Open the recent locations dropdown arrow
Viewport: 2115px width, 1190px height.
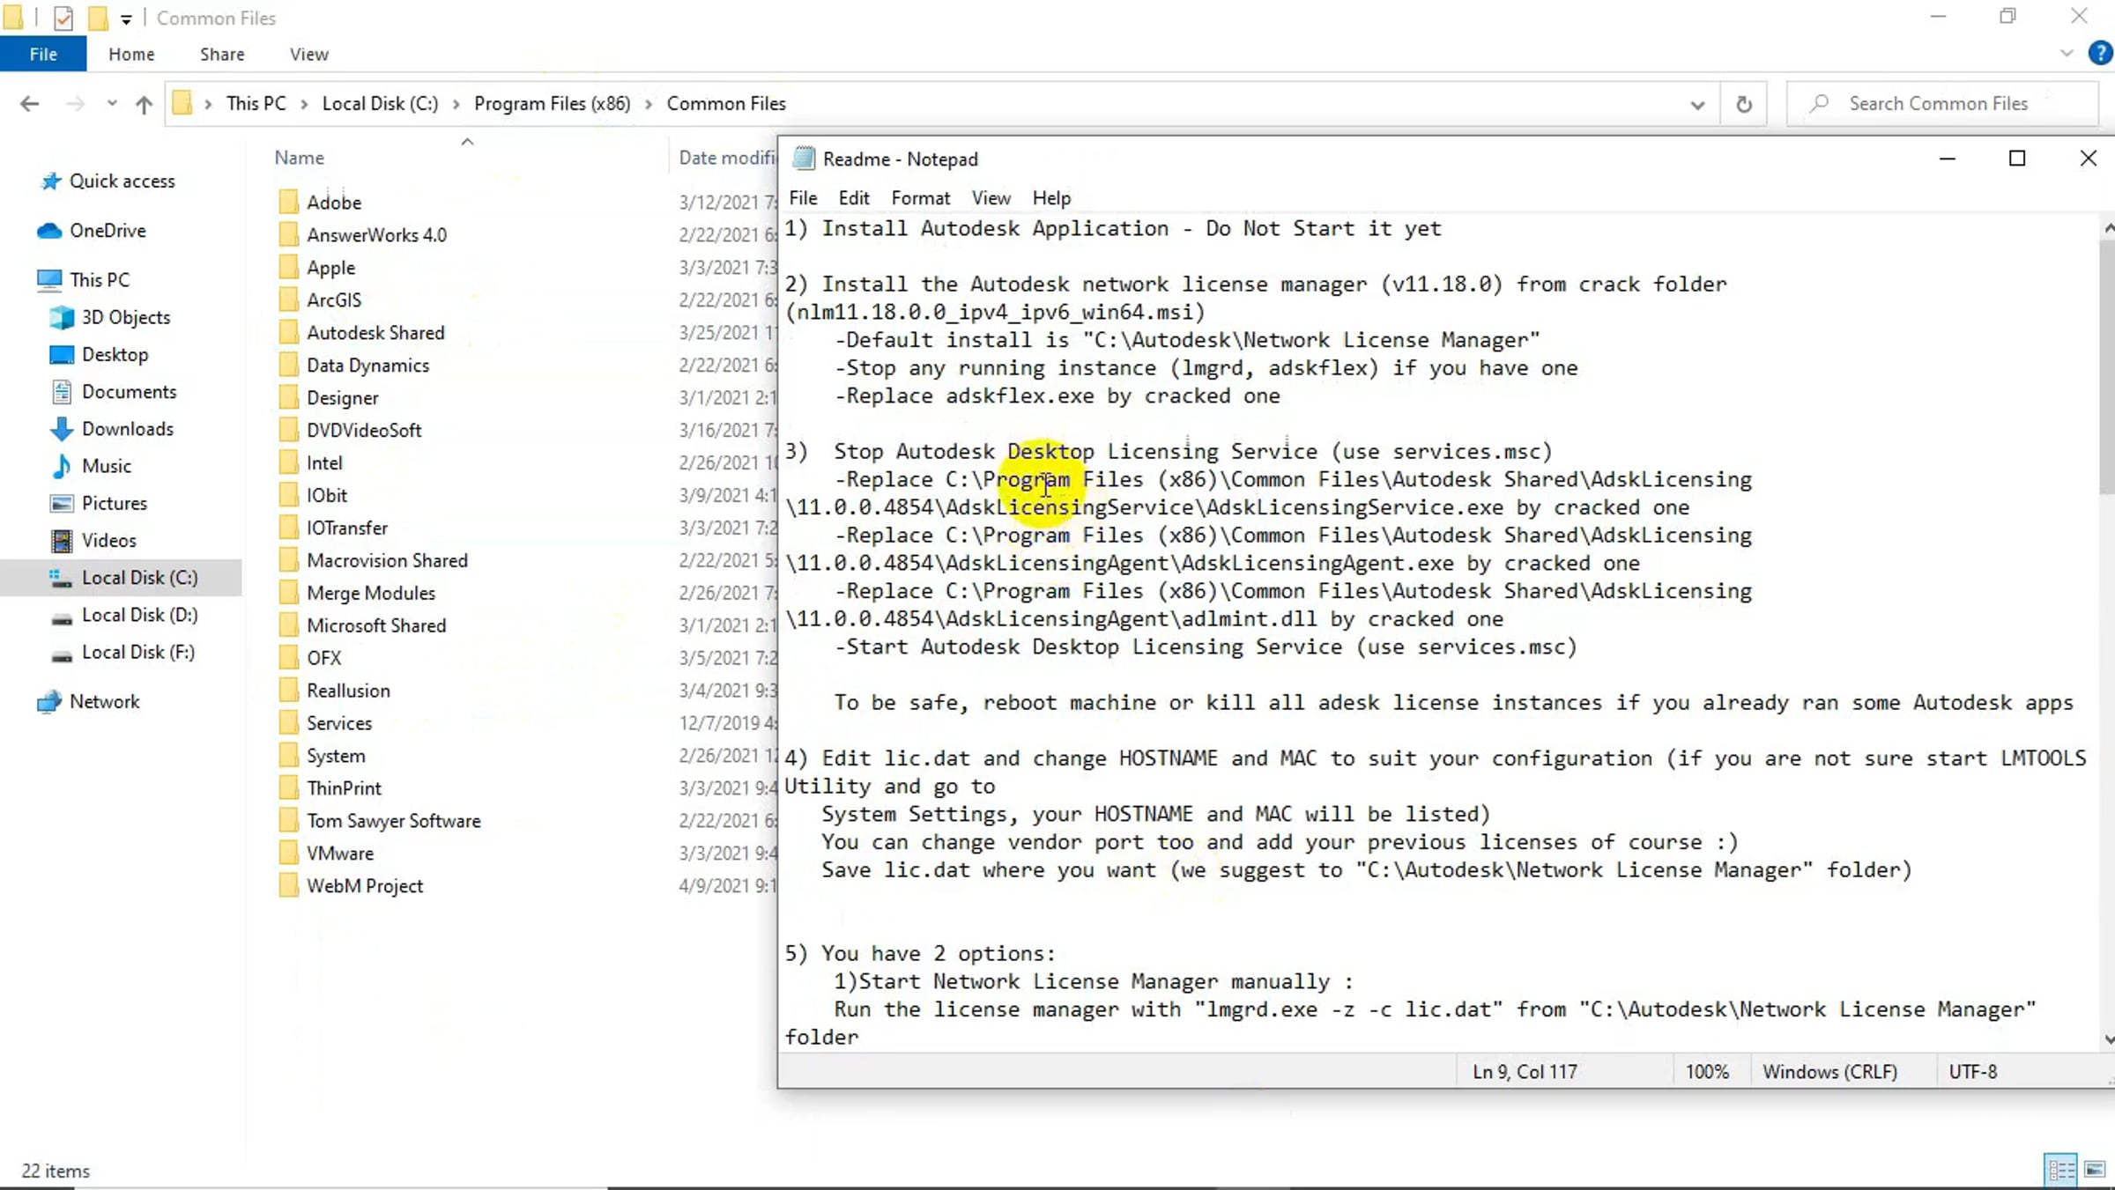click(112, 104)
